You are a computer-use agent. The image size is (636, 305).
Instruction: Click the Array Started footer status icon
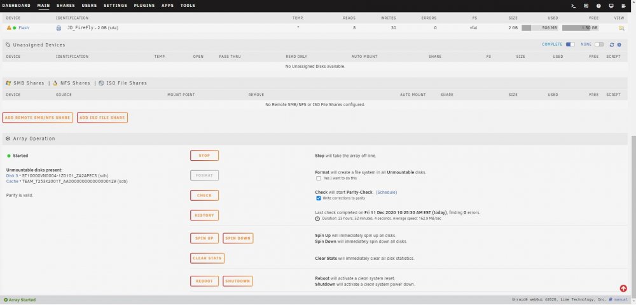click(6, 300)
